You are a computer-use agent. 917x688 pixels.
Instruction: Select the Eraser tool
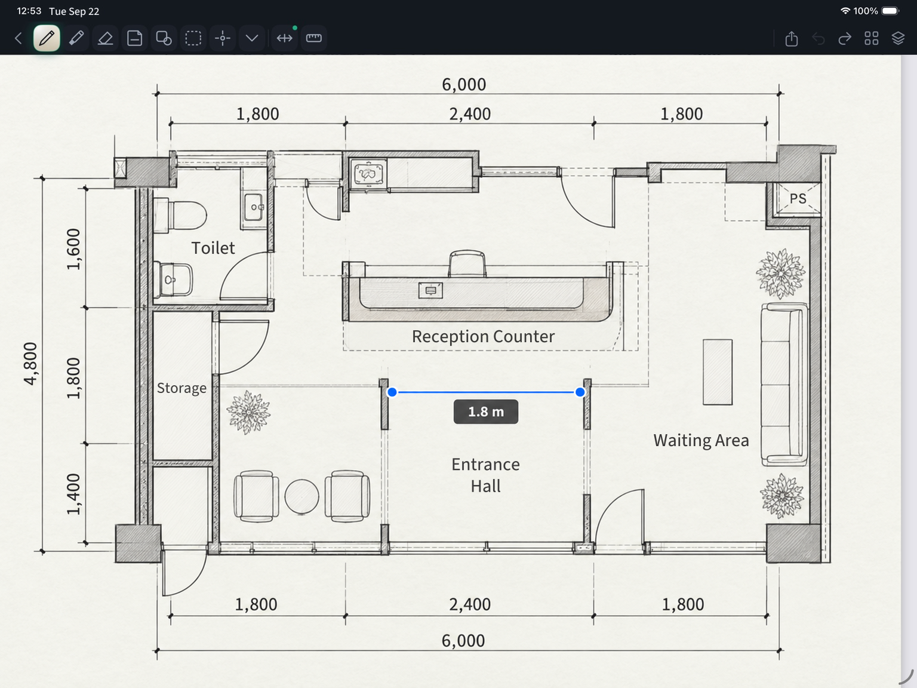tap(106, 38)
